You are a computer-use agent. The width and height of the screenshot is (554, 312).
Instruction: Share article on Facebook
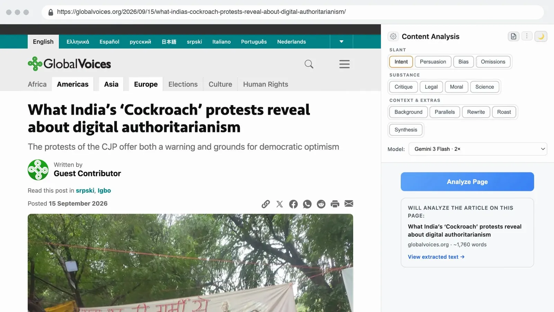(293, 204)
